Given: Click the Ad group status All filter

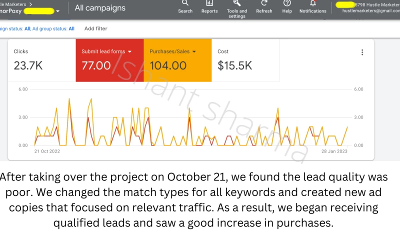Looking at the screenshot, I should 71,29.
